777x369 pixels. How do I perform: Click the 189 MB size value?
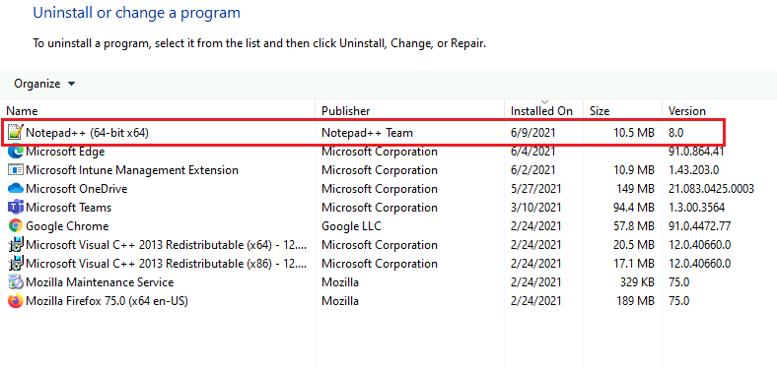click(634, 301)
